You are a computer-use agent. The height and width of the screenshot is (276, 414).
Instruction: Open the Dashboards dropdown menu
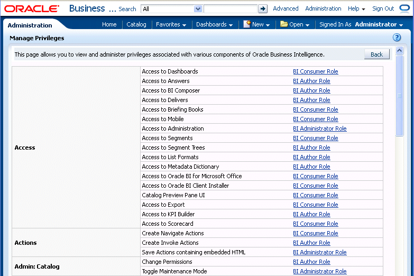(x=214, y=24)
